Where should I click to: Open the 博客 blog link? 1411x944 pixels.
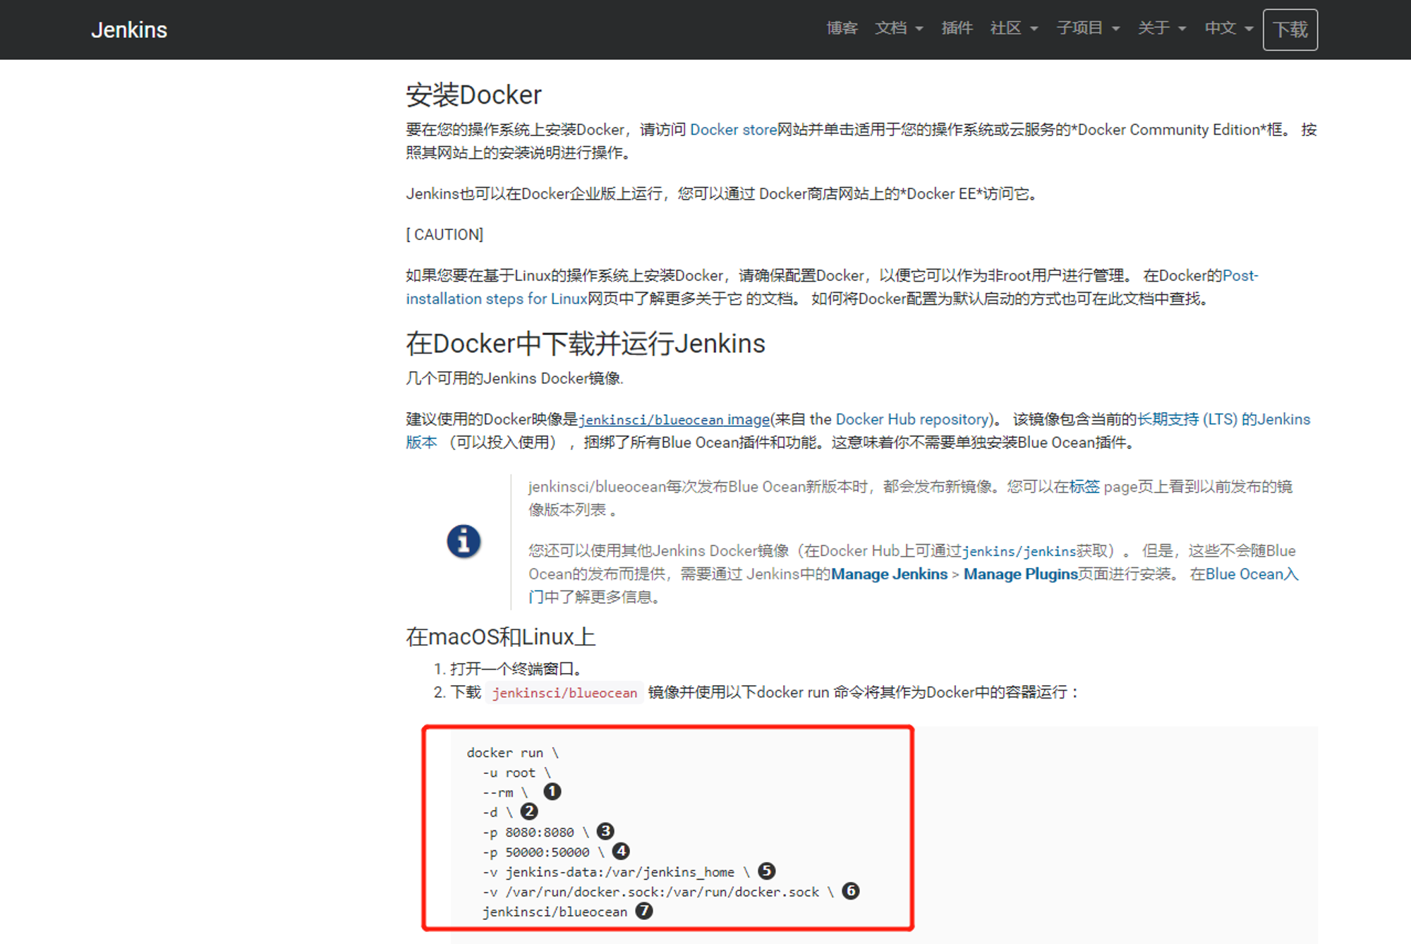pos(842,28)
